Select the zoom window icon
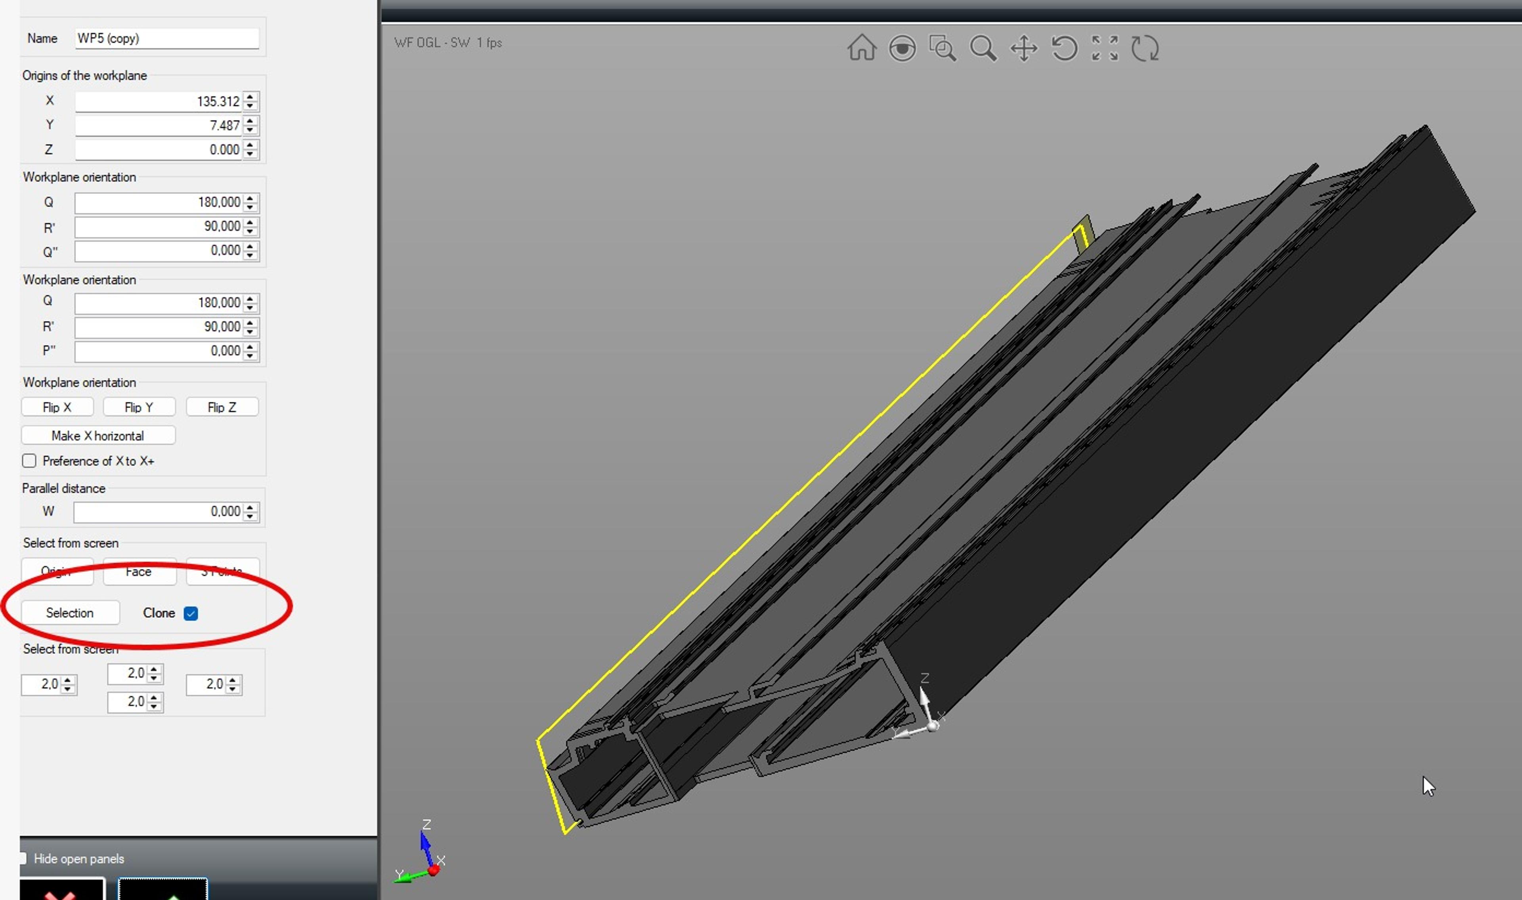The width and height of the screenshot is (1522, 900). point(943,48)
